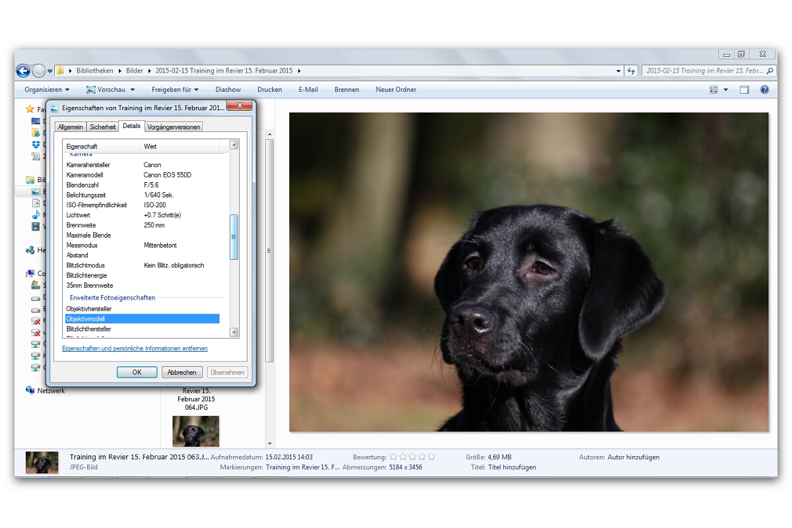Click the greyed-out Forward navigation arrow
Viewport: 792px width, 528px height.
pyautogui.click(x=39, y=71)
